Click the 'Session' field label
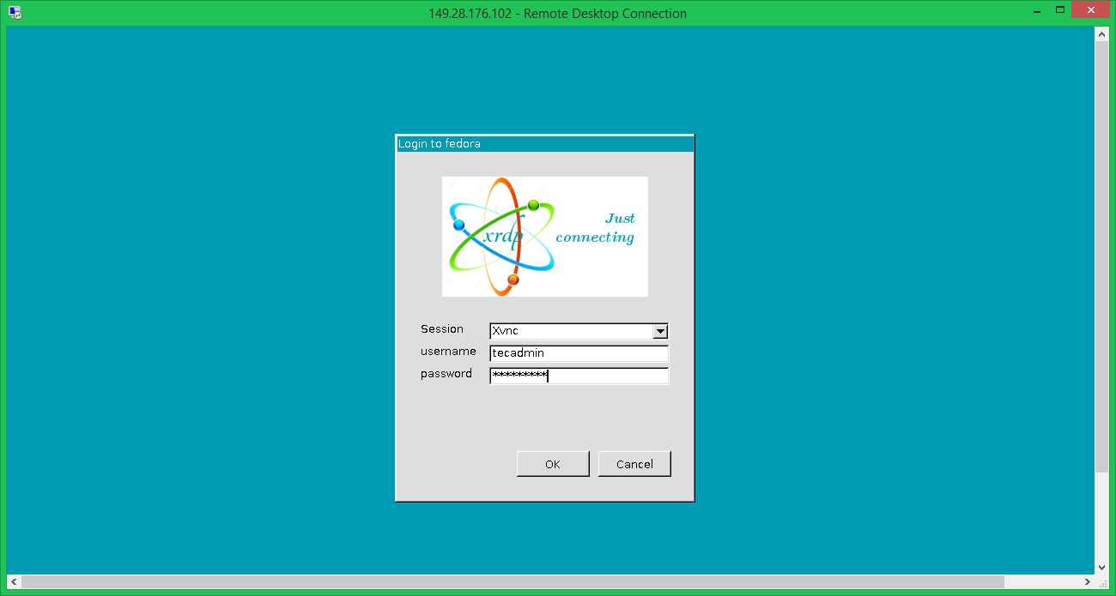 tap(442, 329)
